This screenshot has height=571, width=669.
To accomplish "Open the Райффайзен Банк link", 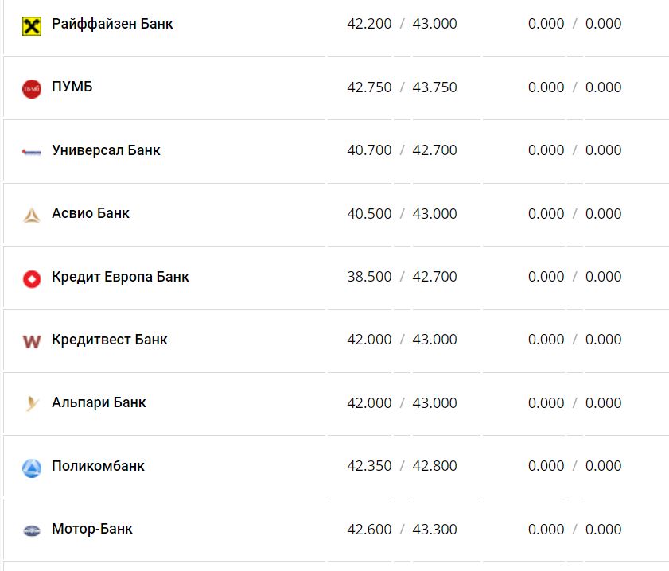I will (x=112, y=24).
